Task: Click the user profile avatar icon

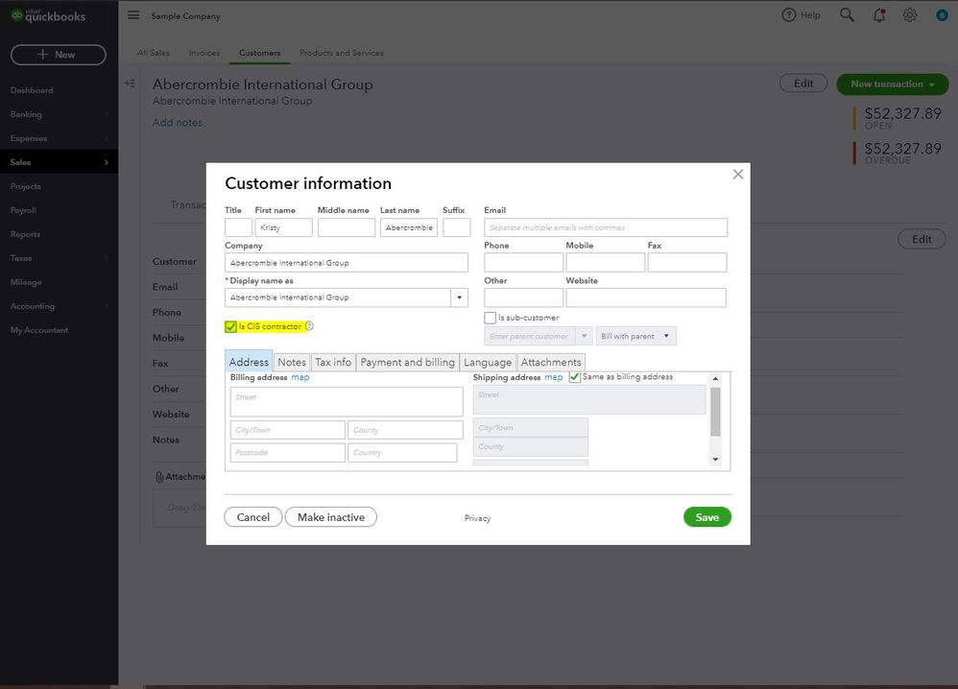Action: point(942,15)
